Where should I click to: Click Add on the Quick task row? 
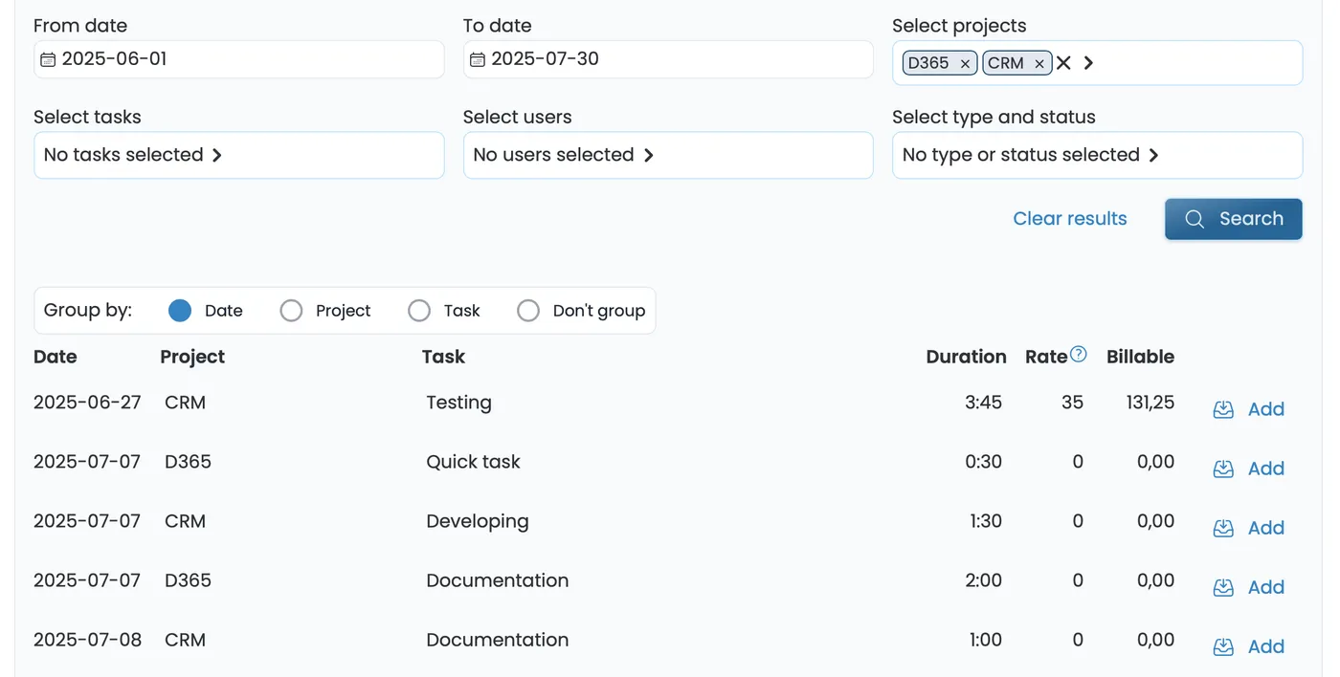coord(1266,469)
